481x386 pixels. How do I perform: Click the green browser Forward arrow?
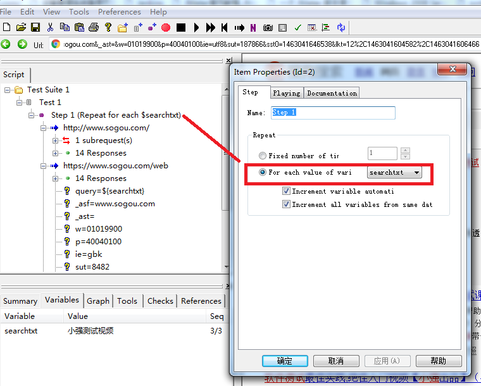click(x=22, y=44)
